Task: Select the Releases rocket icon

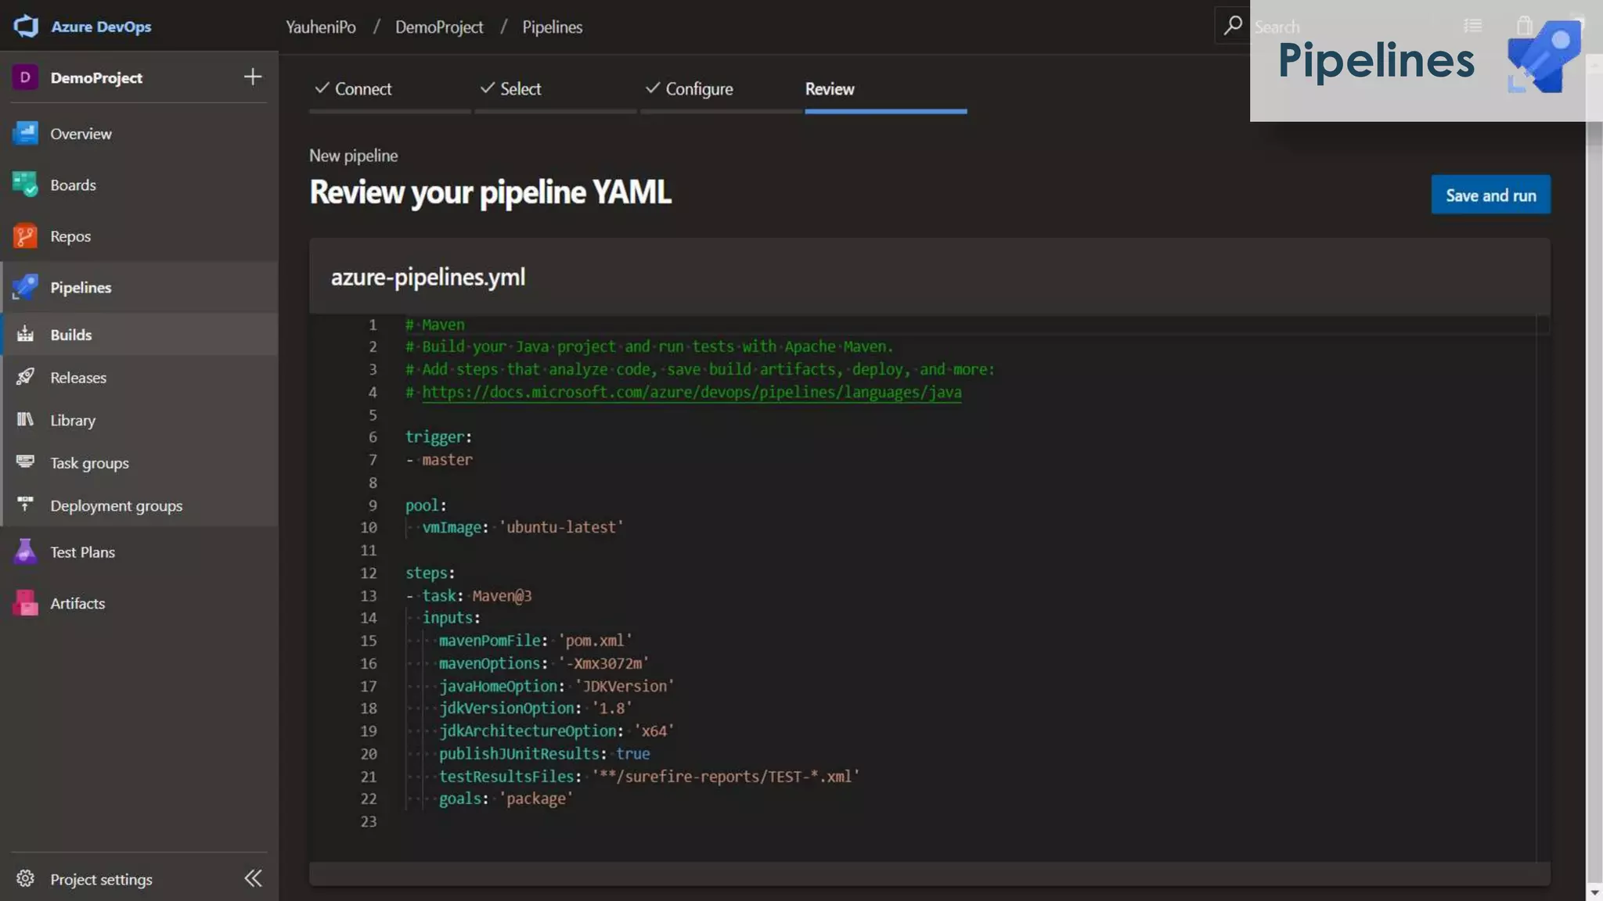Action: point(25,377)
